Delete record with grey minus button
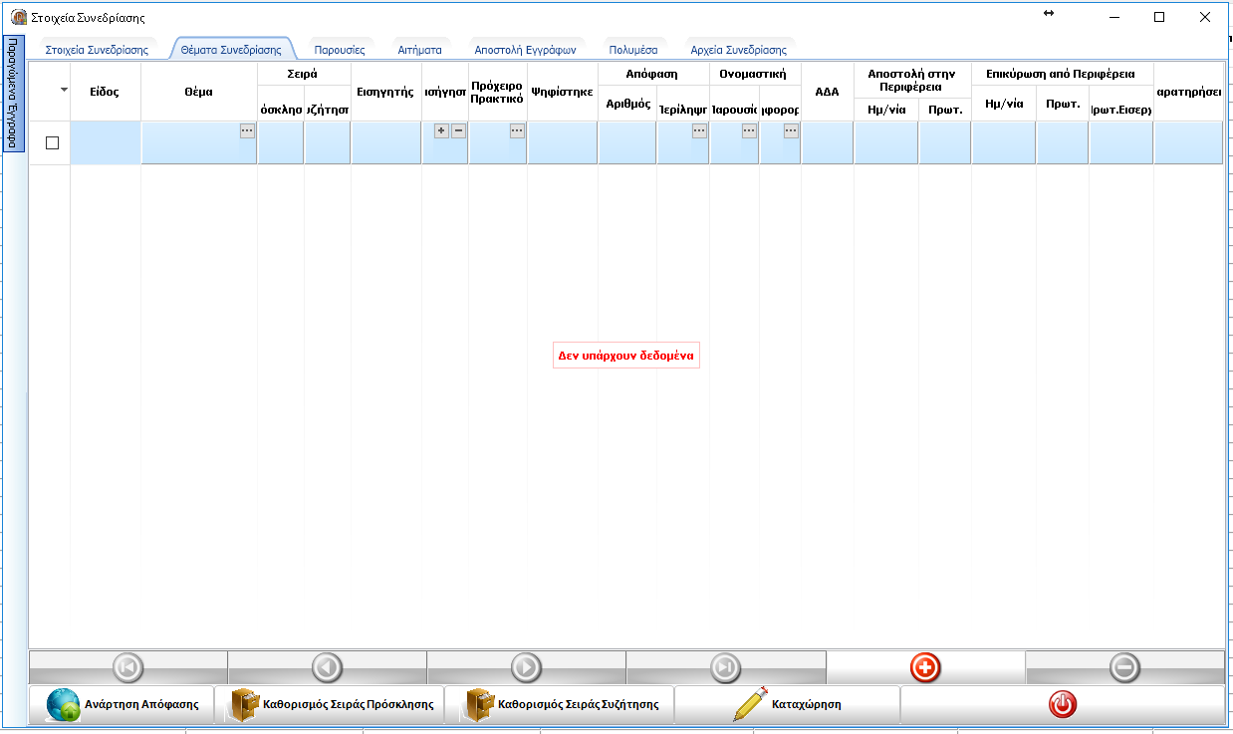1233x734 pixels. pos(1124,667)
